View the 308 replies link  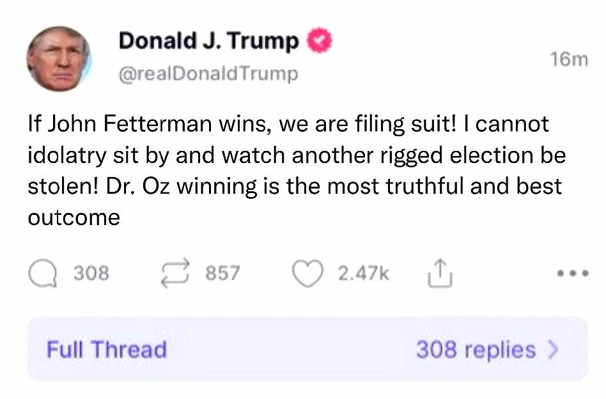[476, 350]
